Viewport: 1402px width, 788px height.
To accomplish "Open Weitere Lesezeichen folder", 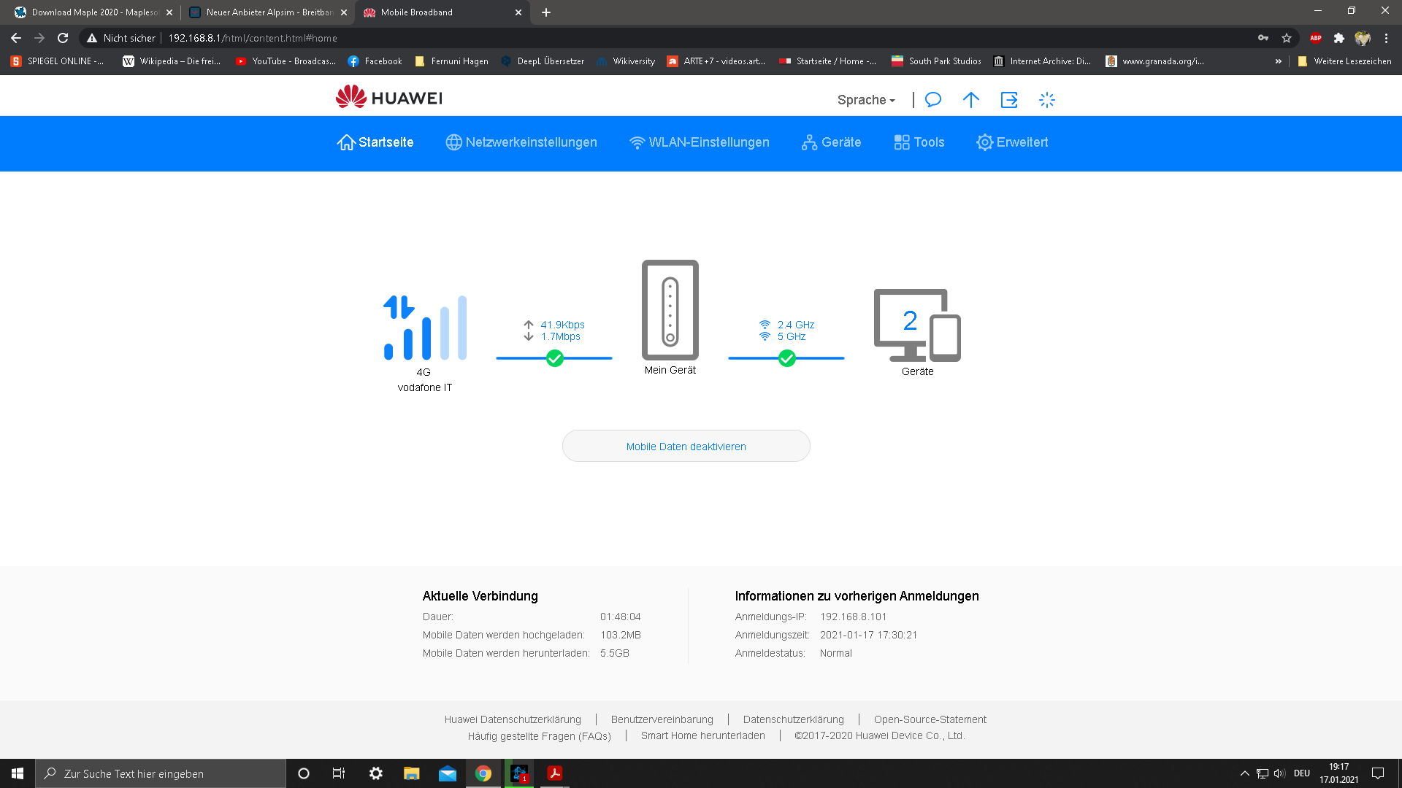I will click(x=1344, y=61).
